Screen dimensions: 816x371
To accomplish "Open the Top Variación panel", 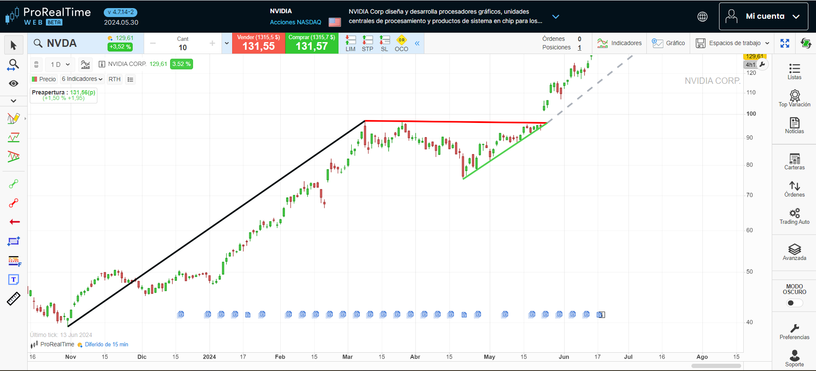I will 794,98.
